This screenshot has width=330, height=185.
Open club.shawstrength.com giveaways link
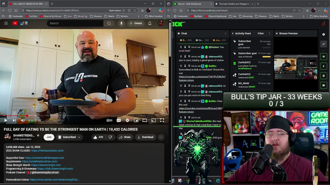[55, 169]
